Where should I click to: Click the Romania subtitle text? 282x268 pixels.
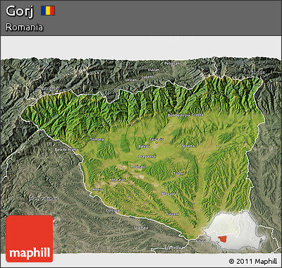[x=24, y=28]
